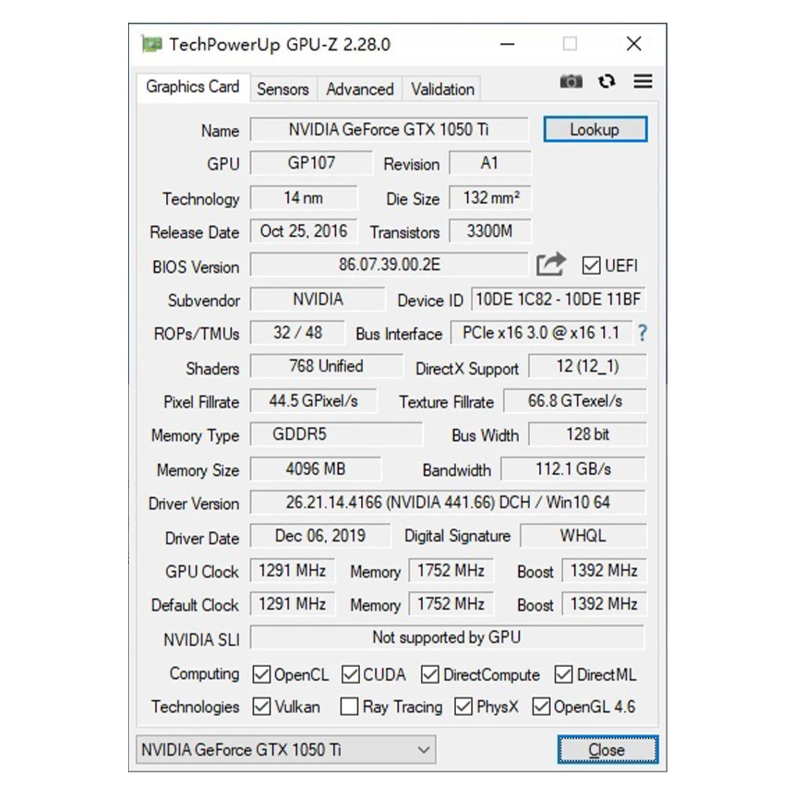Click the Subvendor field showing NVIDIA
Image resolution: width=795 pixels, height=795 pixels.
[317, 300]
